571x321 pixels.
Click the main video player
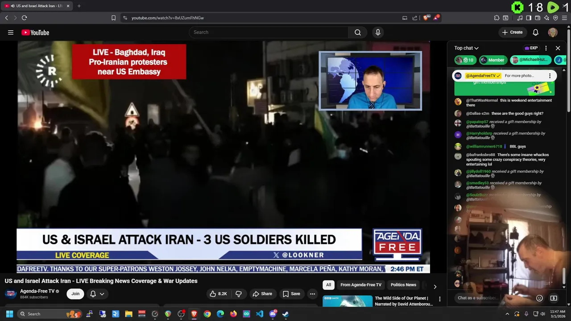pyautogui.click(x=223, y=157)
